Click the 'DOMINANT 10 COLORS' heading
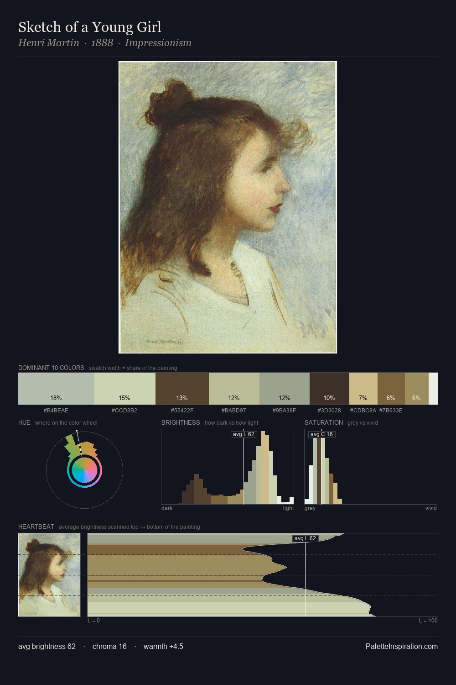The height and width of the screenshot is (685, 456). [x=51, y=368]
